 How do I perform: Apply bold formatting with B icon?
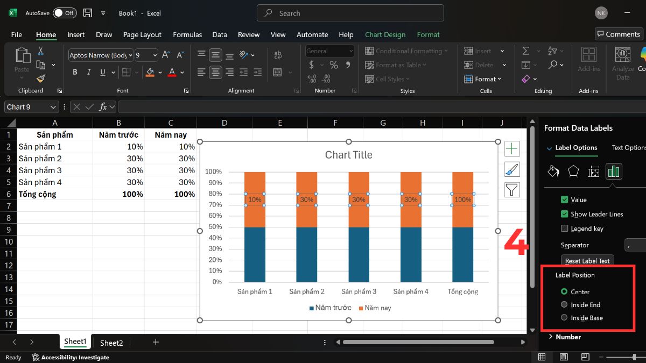coord(75,72)
